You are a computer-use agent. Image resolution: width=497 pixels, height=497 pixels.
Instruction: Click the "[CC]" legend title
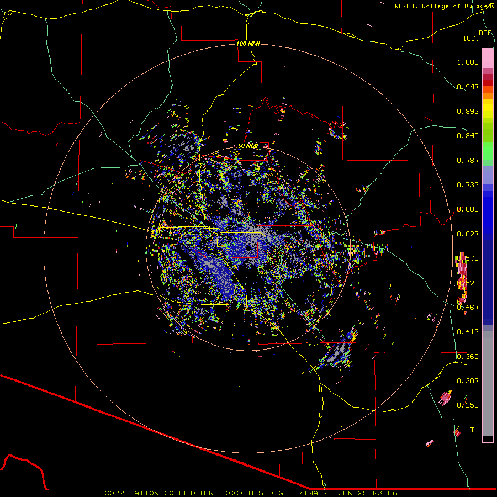coord(471,38)
